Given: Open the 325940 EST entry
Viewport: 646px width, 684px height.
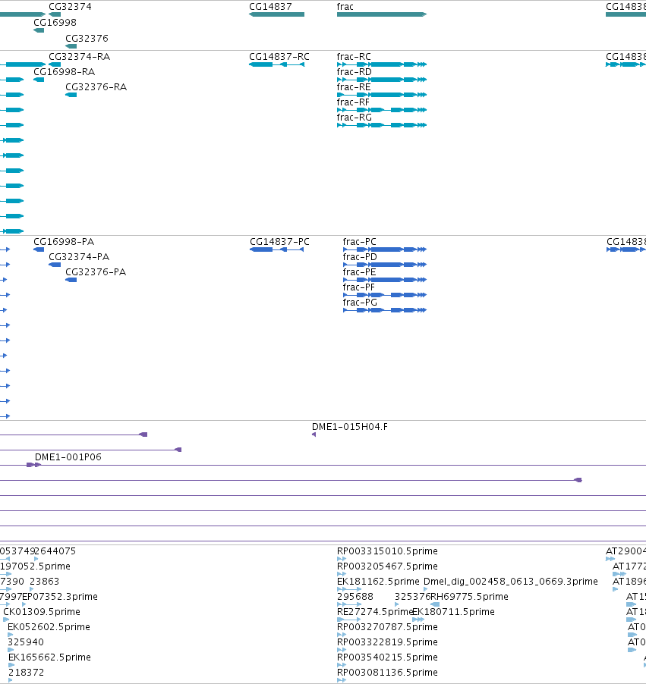Looking at the screenshot, I should [x=11, y=650].
